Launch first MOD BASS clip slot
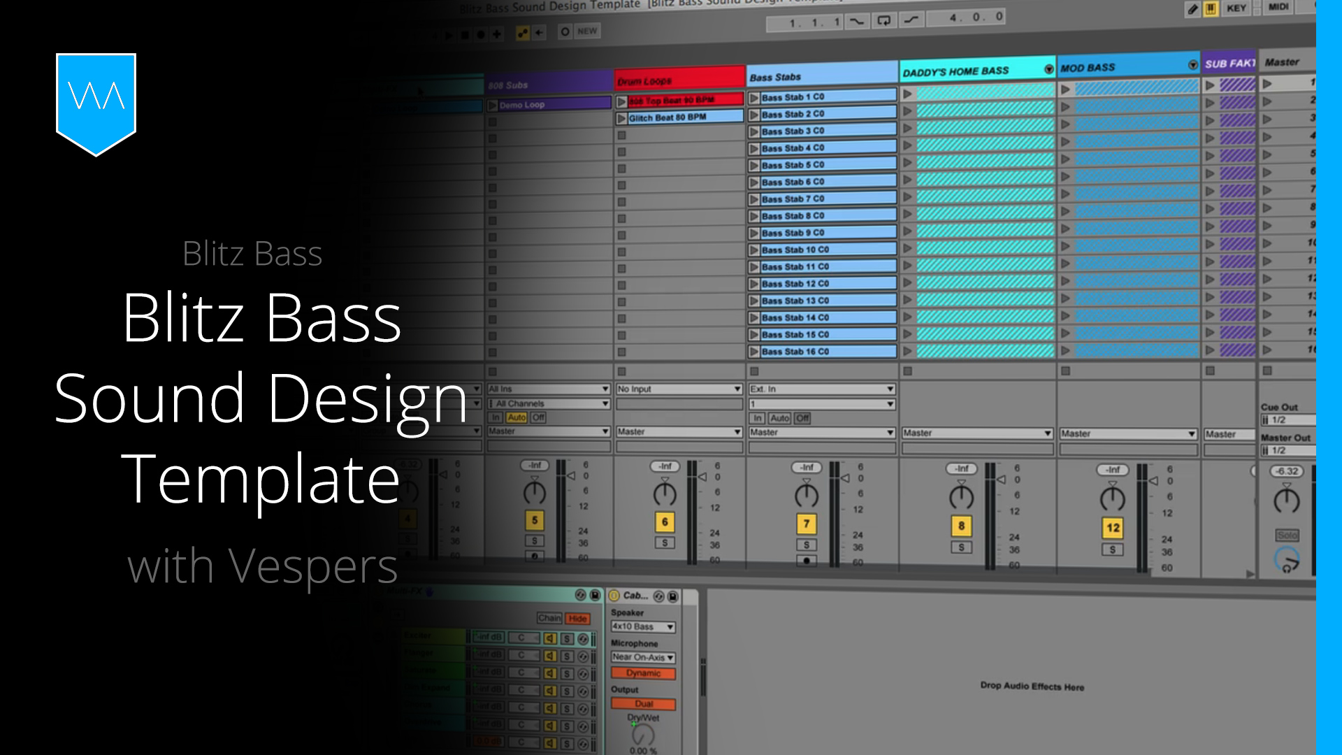 coord(1065,89)
